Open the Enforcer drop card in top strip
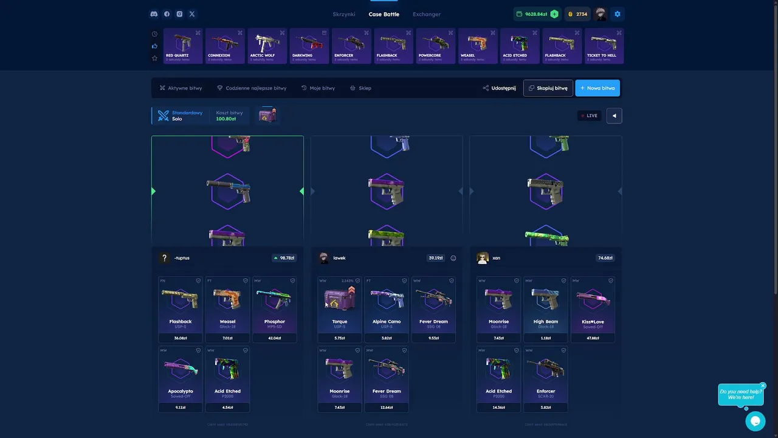This screenshot has height=438, width=778. coord(351,46)
